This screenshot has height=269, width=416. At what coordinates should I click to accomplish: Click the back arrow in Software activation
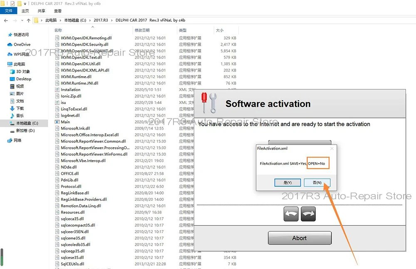(291, 214)
